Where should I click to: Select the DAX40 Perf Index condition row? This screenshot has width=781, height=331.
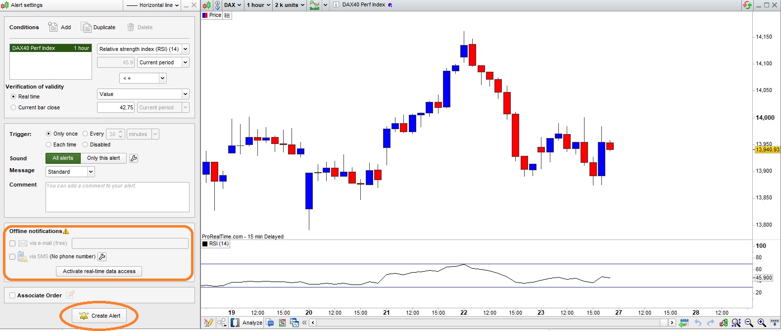tap(50, 48)
